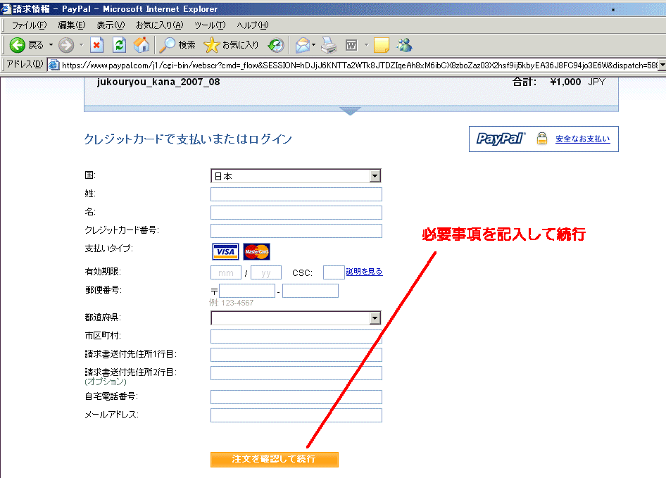The image size is (666, 478).
Task: Open the 説明を見る link
Action: pyautogui.click(x=365, y=272)
